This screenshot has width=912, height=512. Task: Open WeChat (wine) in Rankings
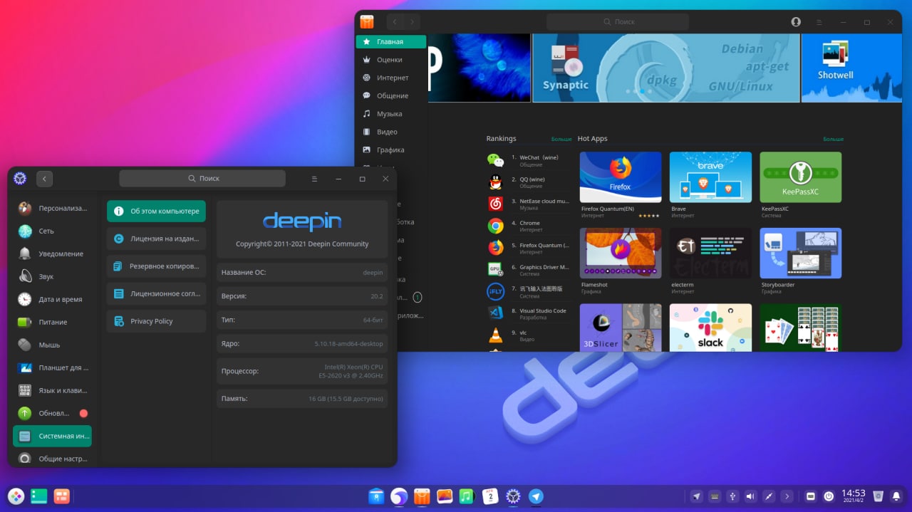[x=528, y=160]
